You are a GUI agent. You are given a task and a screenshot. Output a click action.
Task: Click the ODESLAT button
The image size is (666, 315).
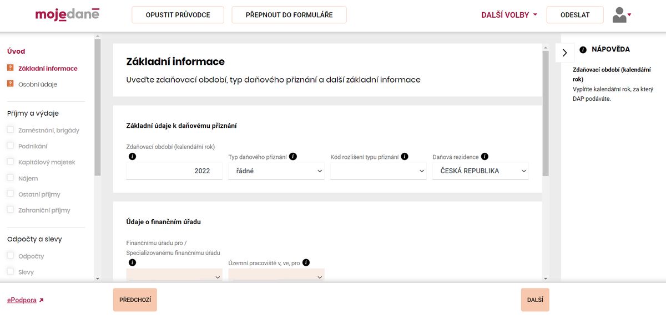(x=575, y=15)
